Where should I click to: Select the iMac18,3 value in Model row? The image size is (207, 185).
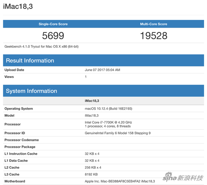tap(92, 116)
